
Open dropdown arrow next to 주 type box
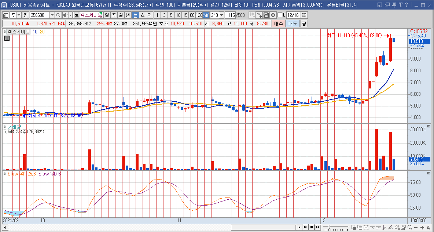[x=19, y=15]
